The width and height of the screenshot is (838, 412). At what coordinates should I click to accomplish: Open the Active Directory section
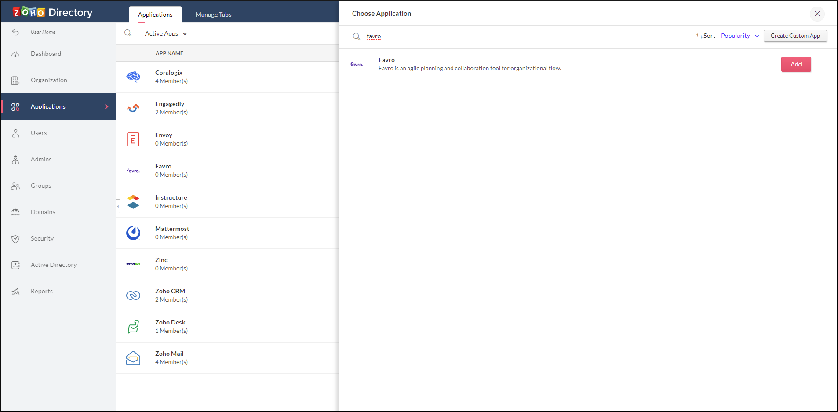click(x=15, y=265)
